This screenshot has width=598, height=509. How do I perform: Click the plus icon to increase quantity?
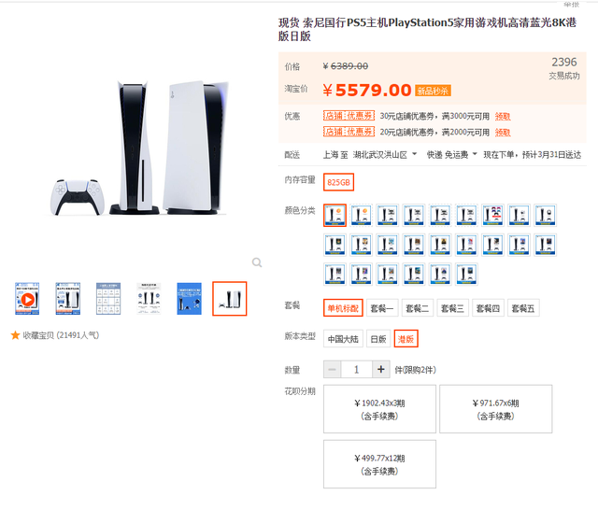(380, 370)
